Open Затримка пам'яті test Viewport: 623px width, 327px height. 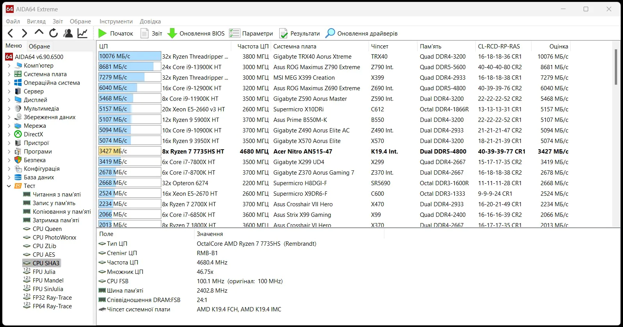[x=51, y=220]
